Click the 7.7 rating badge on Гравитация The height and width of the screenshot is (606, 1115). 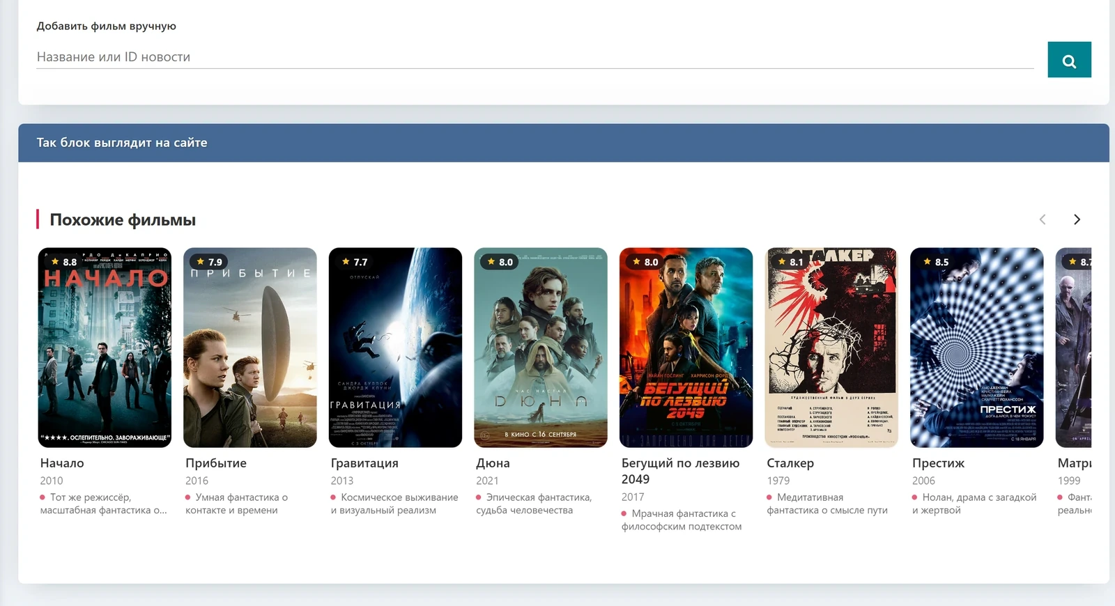354,262
